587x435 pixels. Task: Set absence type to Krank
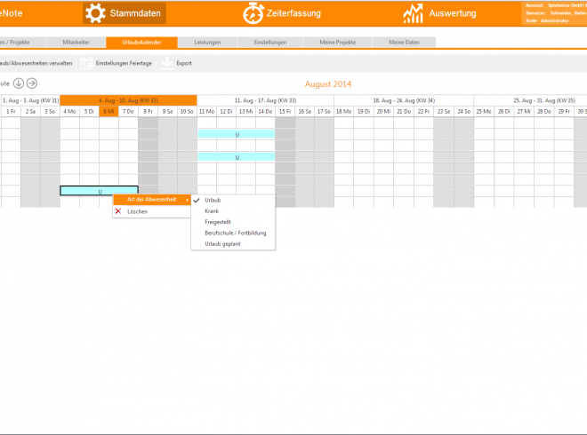click(212, 211)
